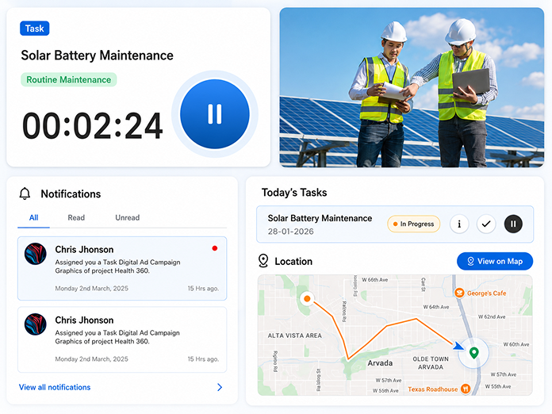
Task: Click the OLDE TOWN ARVADA map label
Action: 431,363
